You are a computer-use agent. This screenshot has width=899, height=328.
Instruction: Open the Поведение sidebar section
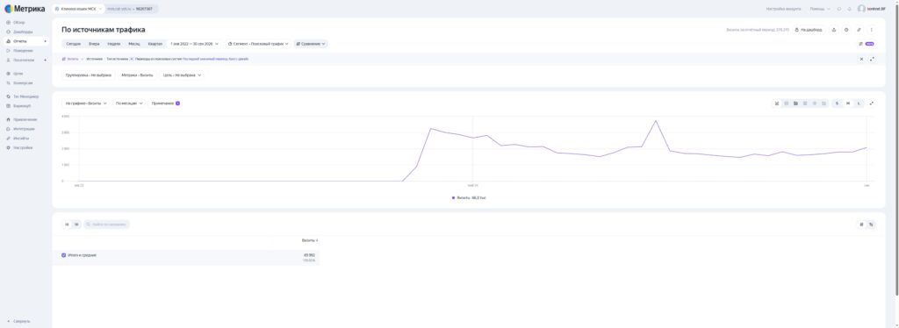point(23,50)
